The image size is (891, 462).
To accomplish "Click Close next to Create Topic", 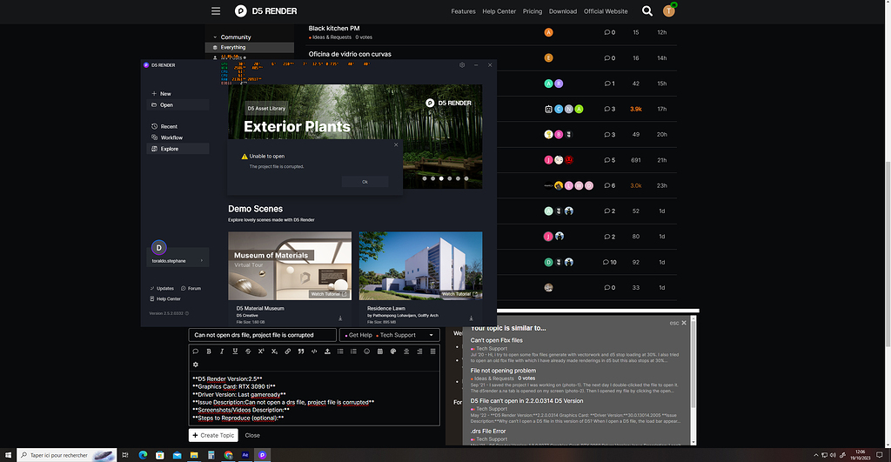I will tap(252, 435).
